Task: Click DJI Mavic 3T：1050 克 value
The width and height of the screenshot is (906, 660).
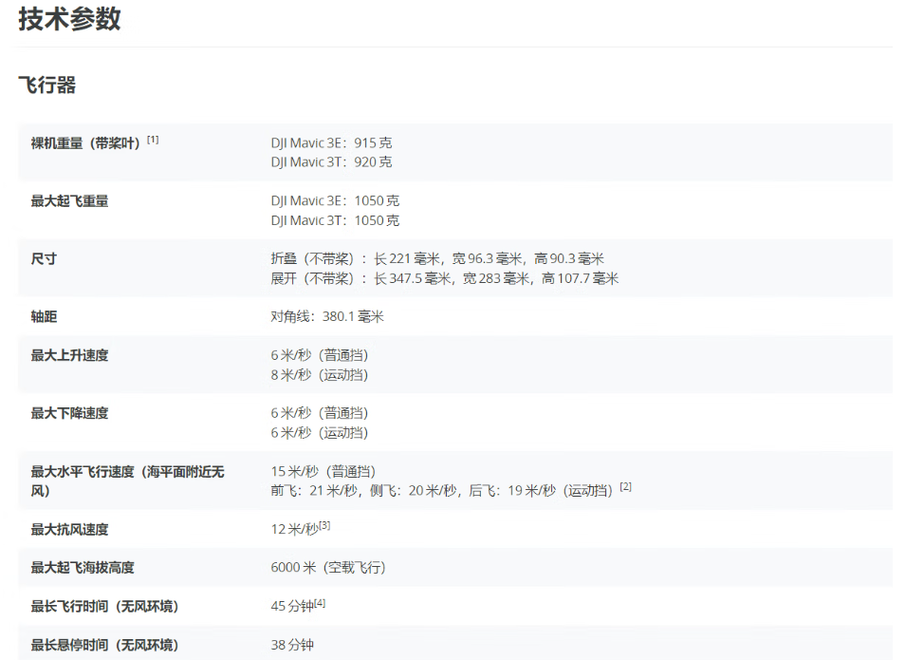Action: coord(335,220)
